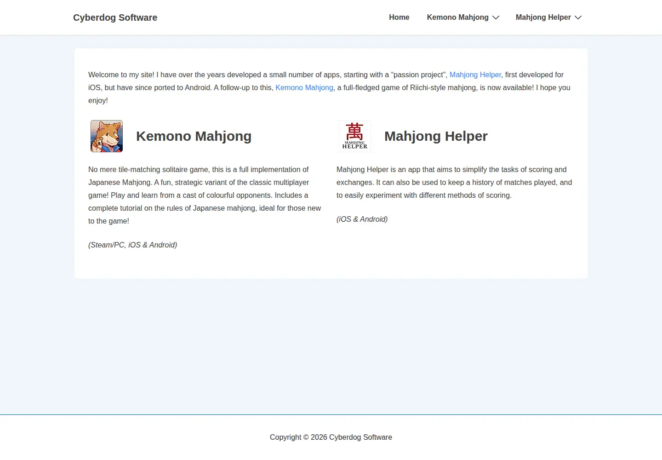Open the Kemono Mahjong fox app icon
The height and width of the screenshot is (460, 662).
click(107, 136)
